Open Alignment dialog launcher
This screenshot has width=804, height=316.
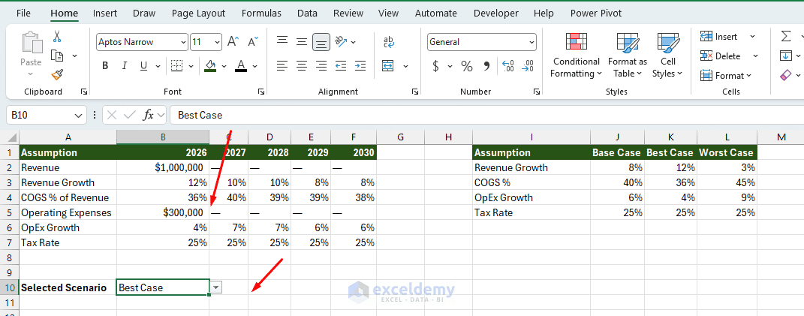pos(415,92)
